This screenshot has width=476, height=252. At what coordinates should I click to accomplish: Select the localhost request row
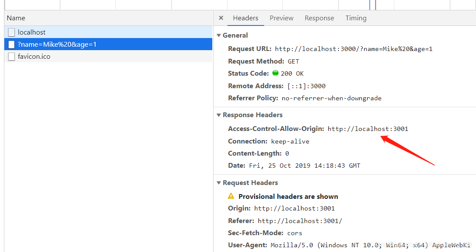[x=109, y=32]
